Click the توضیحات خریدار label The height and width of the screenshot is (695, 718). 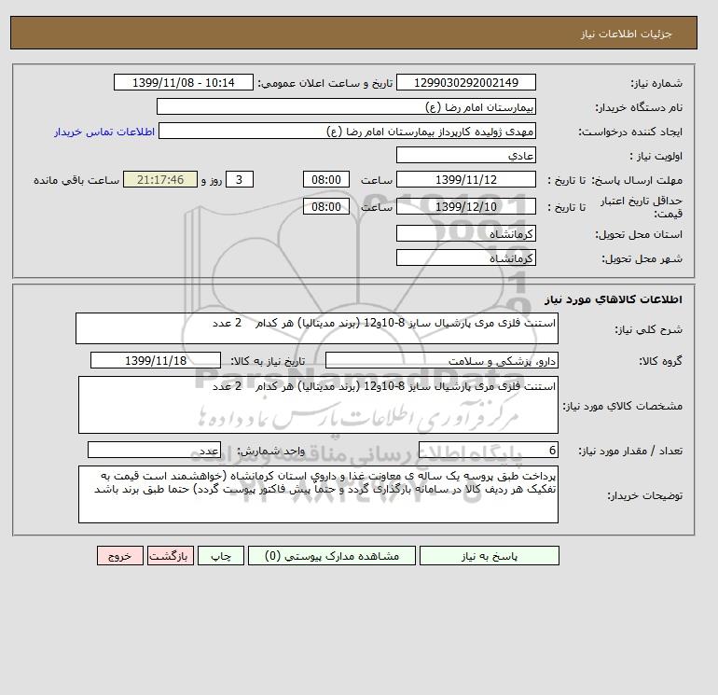tap(644, 495)
